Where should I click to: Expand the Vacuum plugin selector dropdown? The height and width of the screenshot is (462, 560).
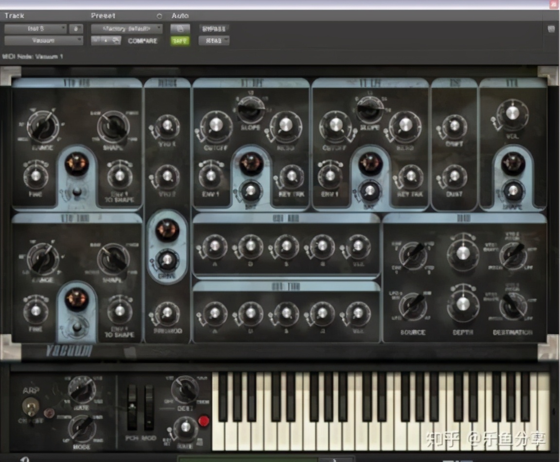(44, 41)
